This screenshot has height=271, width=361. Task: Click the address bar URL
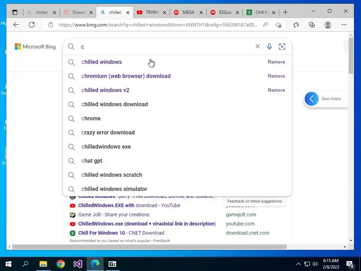click(x=158, y=25)
